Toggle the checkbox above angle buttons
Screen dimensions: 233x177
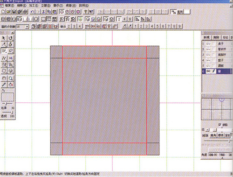point(220,125)
